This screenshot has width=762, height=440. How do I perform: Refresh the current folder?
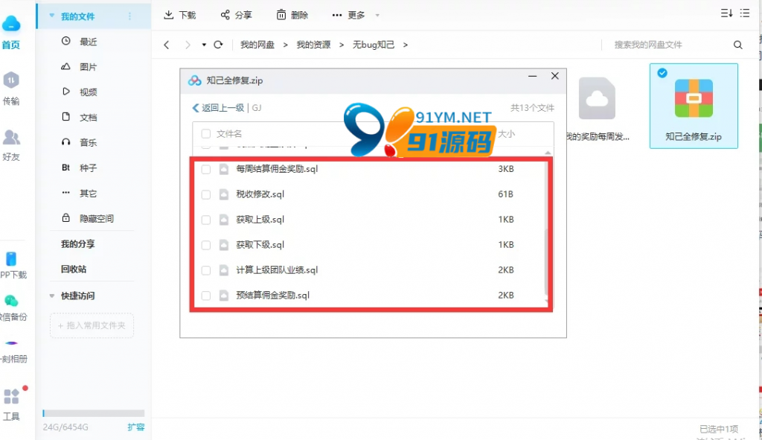(218, 45)
